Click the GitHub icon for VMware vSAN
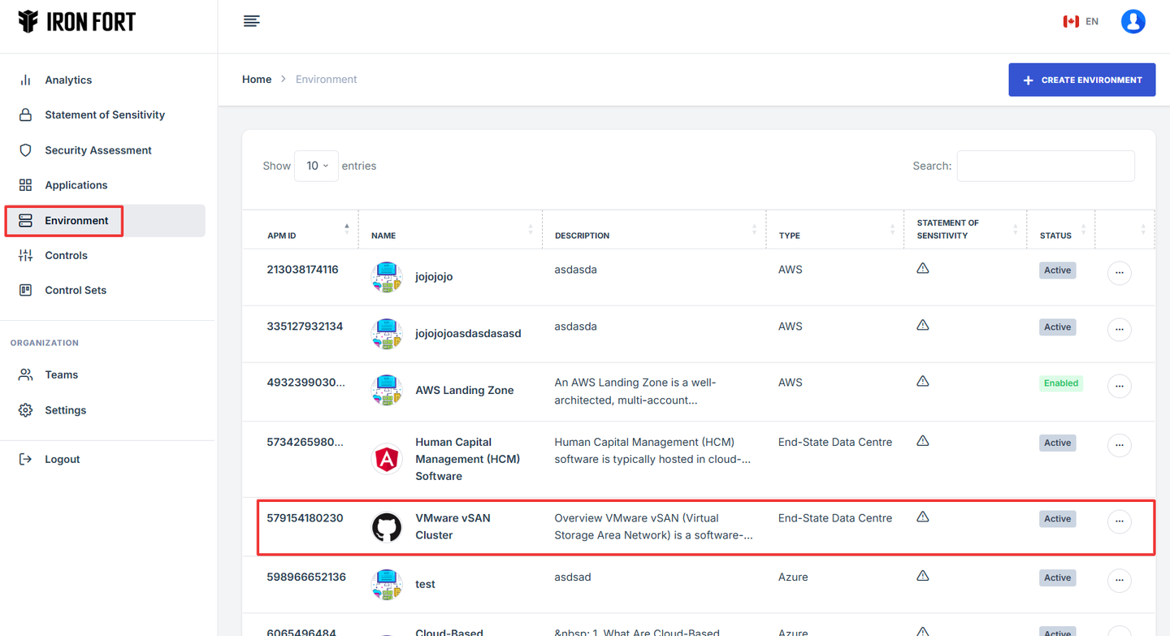1170x636 pixels. pyautogui.click(x=387, y=527)
